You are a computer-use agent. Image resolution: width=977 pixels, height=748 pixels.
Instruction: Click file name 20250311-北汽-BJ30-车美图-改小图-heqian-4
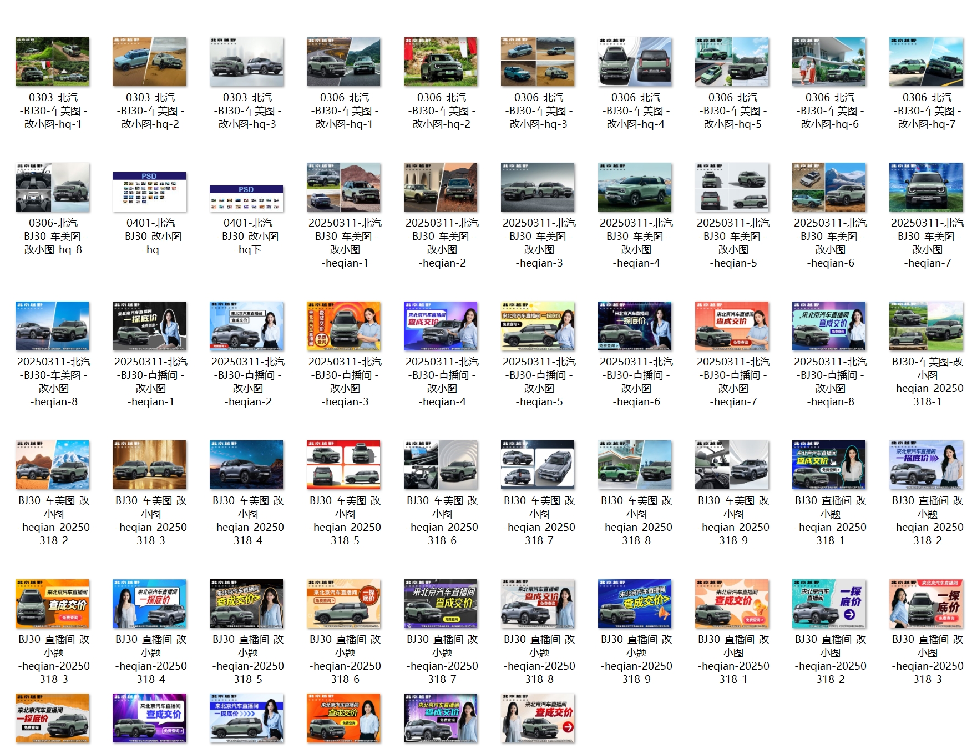tap(636, 243)
